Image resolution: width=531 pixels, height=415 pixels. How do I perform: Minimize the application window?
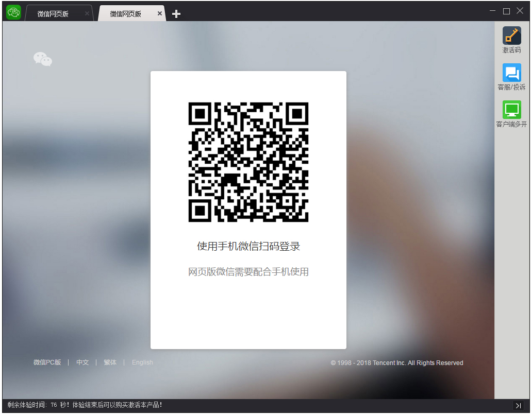tap(493, 11)
